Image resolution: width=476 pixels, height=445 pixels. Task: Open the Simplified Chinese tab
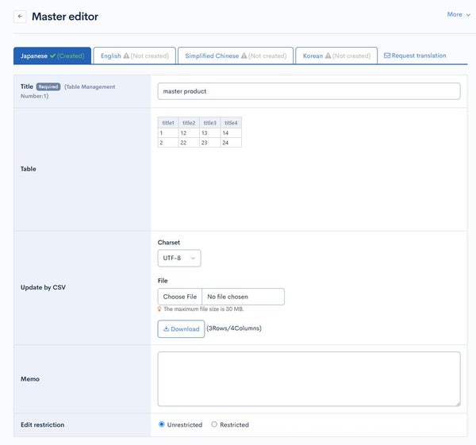click(x=236, y=56)
